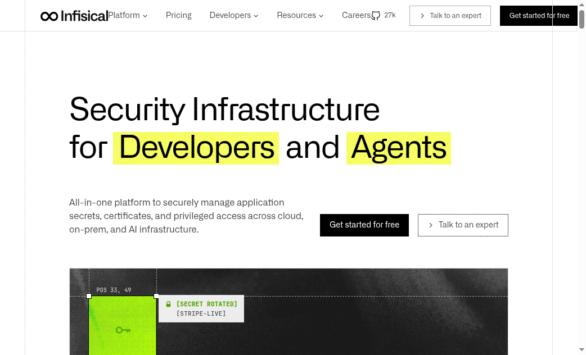Open the Careers page
The height and width of the screenshot is (355, 586).
coord(356,15)
